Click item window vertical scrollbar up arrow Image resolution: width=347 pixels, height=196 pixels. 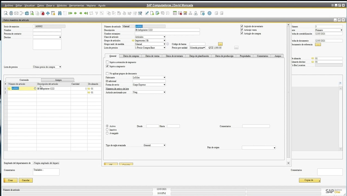tap(288, 25)
